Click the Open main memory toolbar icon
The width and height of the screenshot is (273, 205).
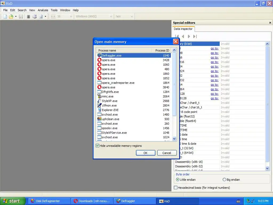point(28,17)
